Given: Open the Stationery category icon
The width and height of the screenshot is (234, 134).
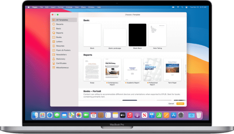Looking at the screenshot, I should [x=54, y=59].
